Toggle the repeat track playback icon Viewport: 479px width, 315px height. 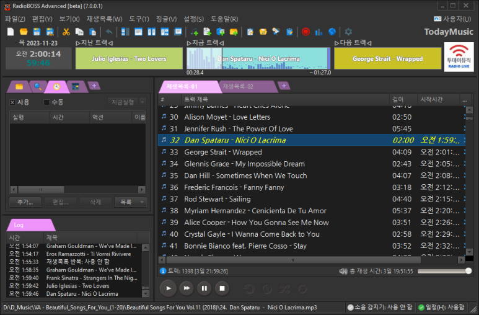249,288
